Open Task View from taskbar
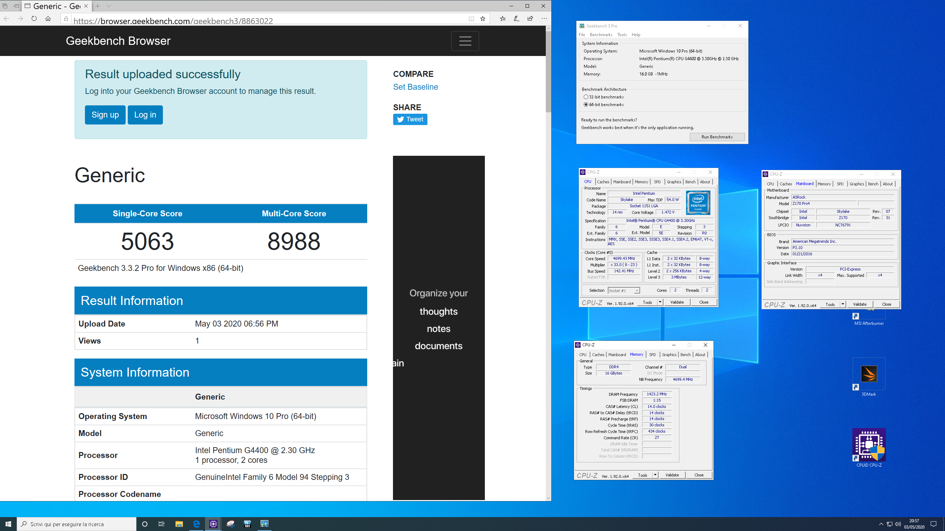Viewport: 945px width, 531px height. [x=162, y=524]
